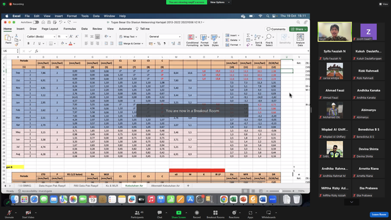Click the percent style icon

pos(159,43)
